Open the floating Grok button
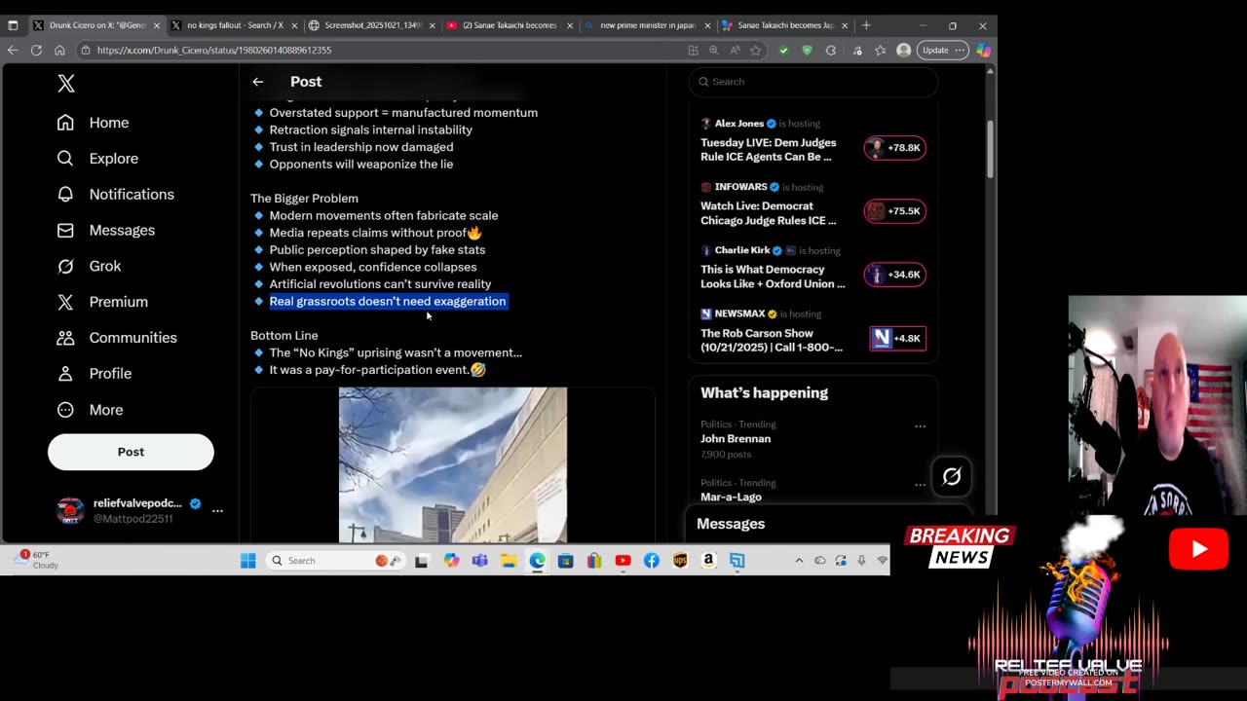Viewport: 1247px width, 701px height. pyautogui.click(x=952, y=476)
